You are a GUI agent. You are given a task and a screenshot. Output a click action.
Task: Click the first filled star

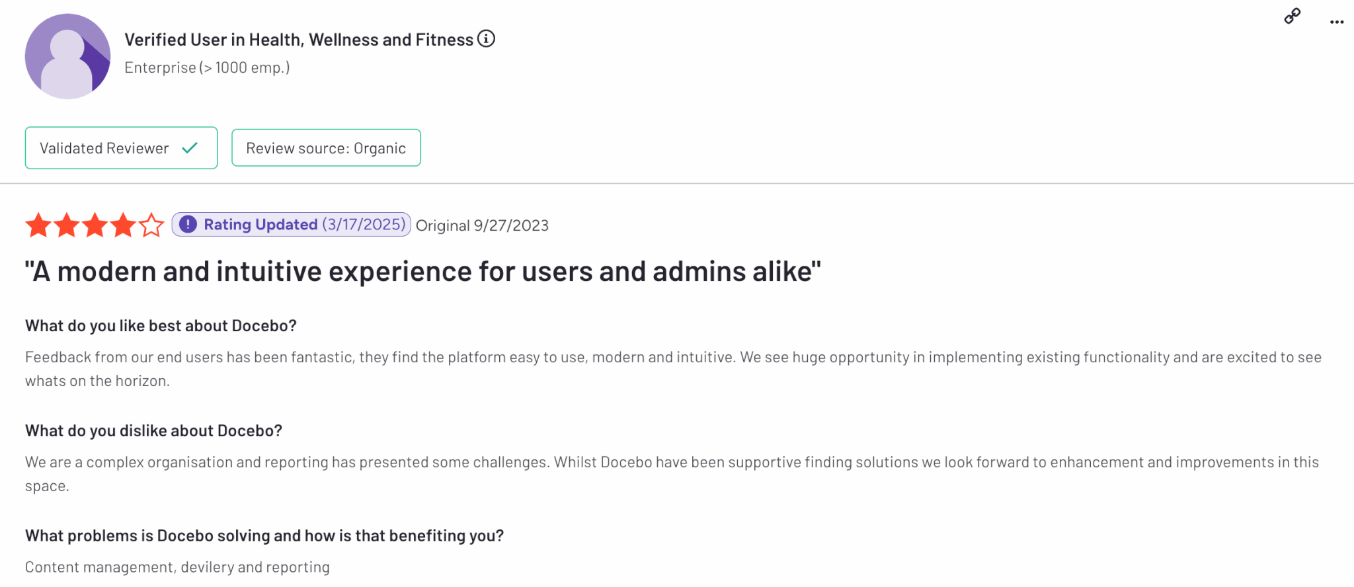tap(38, 225)
